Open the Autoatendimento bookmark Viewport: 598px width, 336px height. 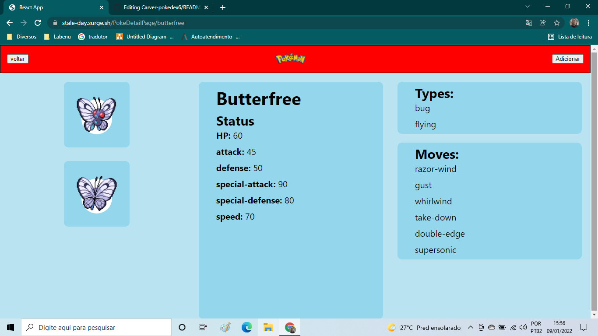[211, 37]
